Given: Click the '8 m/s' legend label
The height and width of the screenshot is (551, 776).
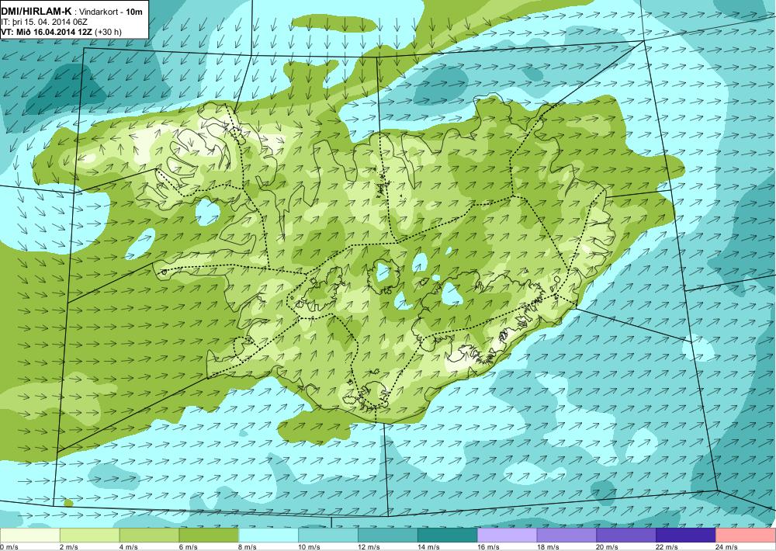Looking at the screenshot, I should [248, 546].
